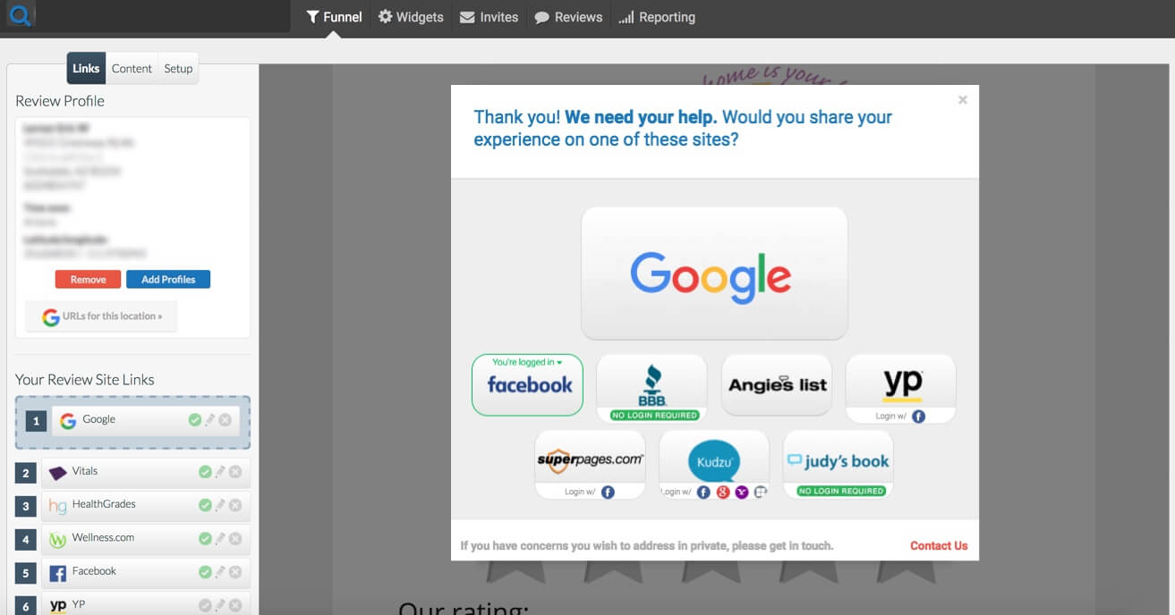Click the HealthGrades hg logo in the list
This screenshot has width=1175, height=615.
click(x=57, y=506)
